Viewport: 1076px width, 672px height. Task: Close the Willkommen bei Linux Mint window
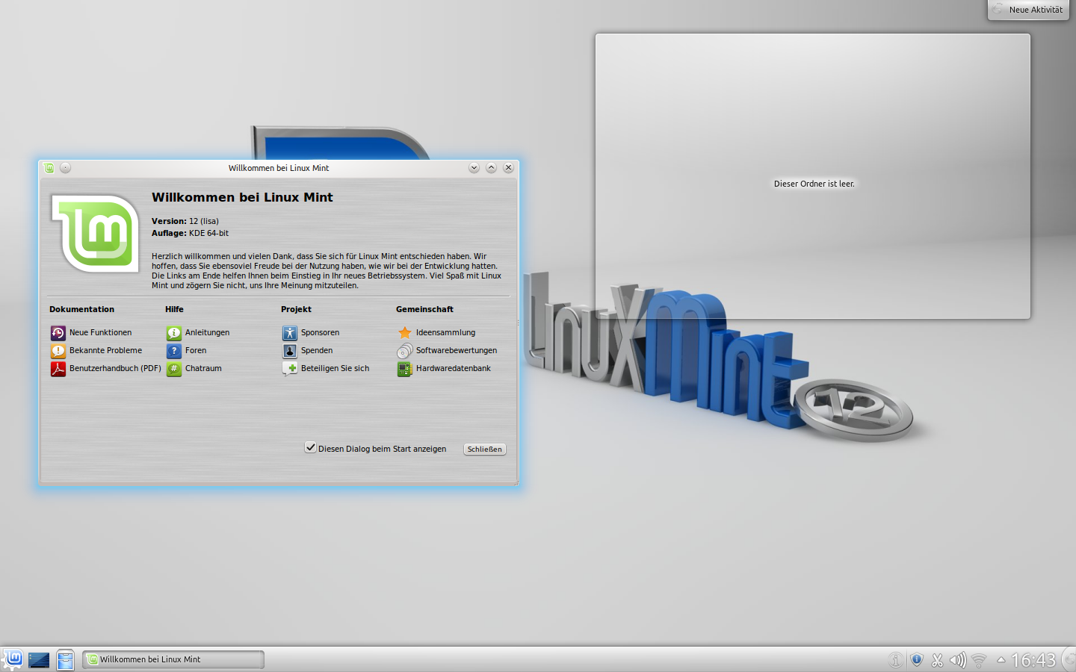click(x=508, y=168)
